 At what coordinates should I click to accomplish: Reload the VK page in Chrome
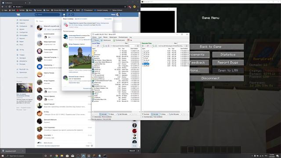pos(10,7)
